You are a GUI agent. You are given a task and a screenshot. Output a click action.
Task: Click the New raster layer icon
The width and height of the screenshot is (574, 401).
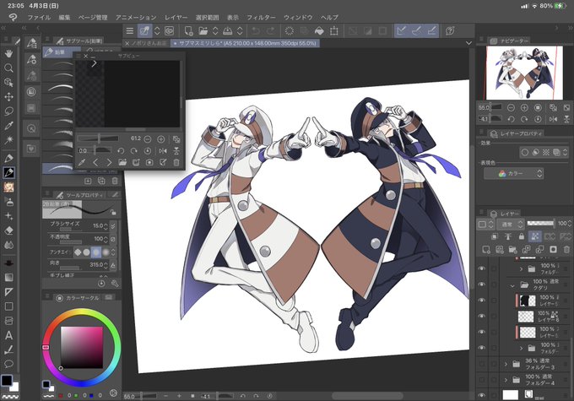click(x=486, y=249)
